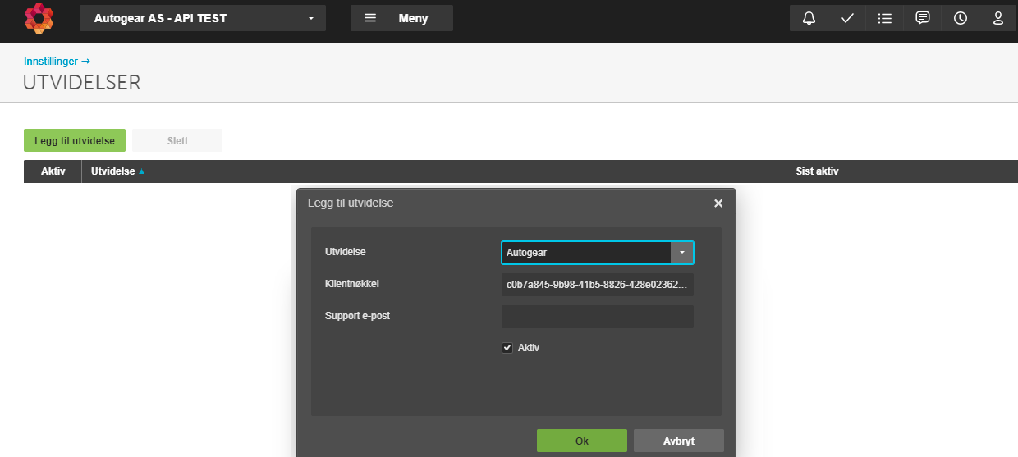Cancel with the Avbryt button
The image size is (1018, 457).
(x=679, y=441)
